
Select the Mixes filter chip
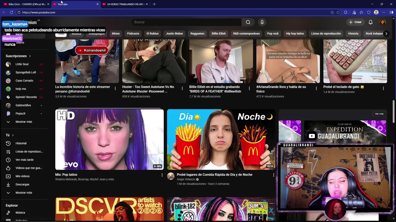pyautogui.click(x=116, y=34)
